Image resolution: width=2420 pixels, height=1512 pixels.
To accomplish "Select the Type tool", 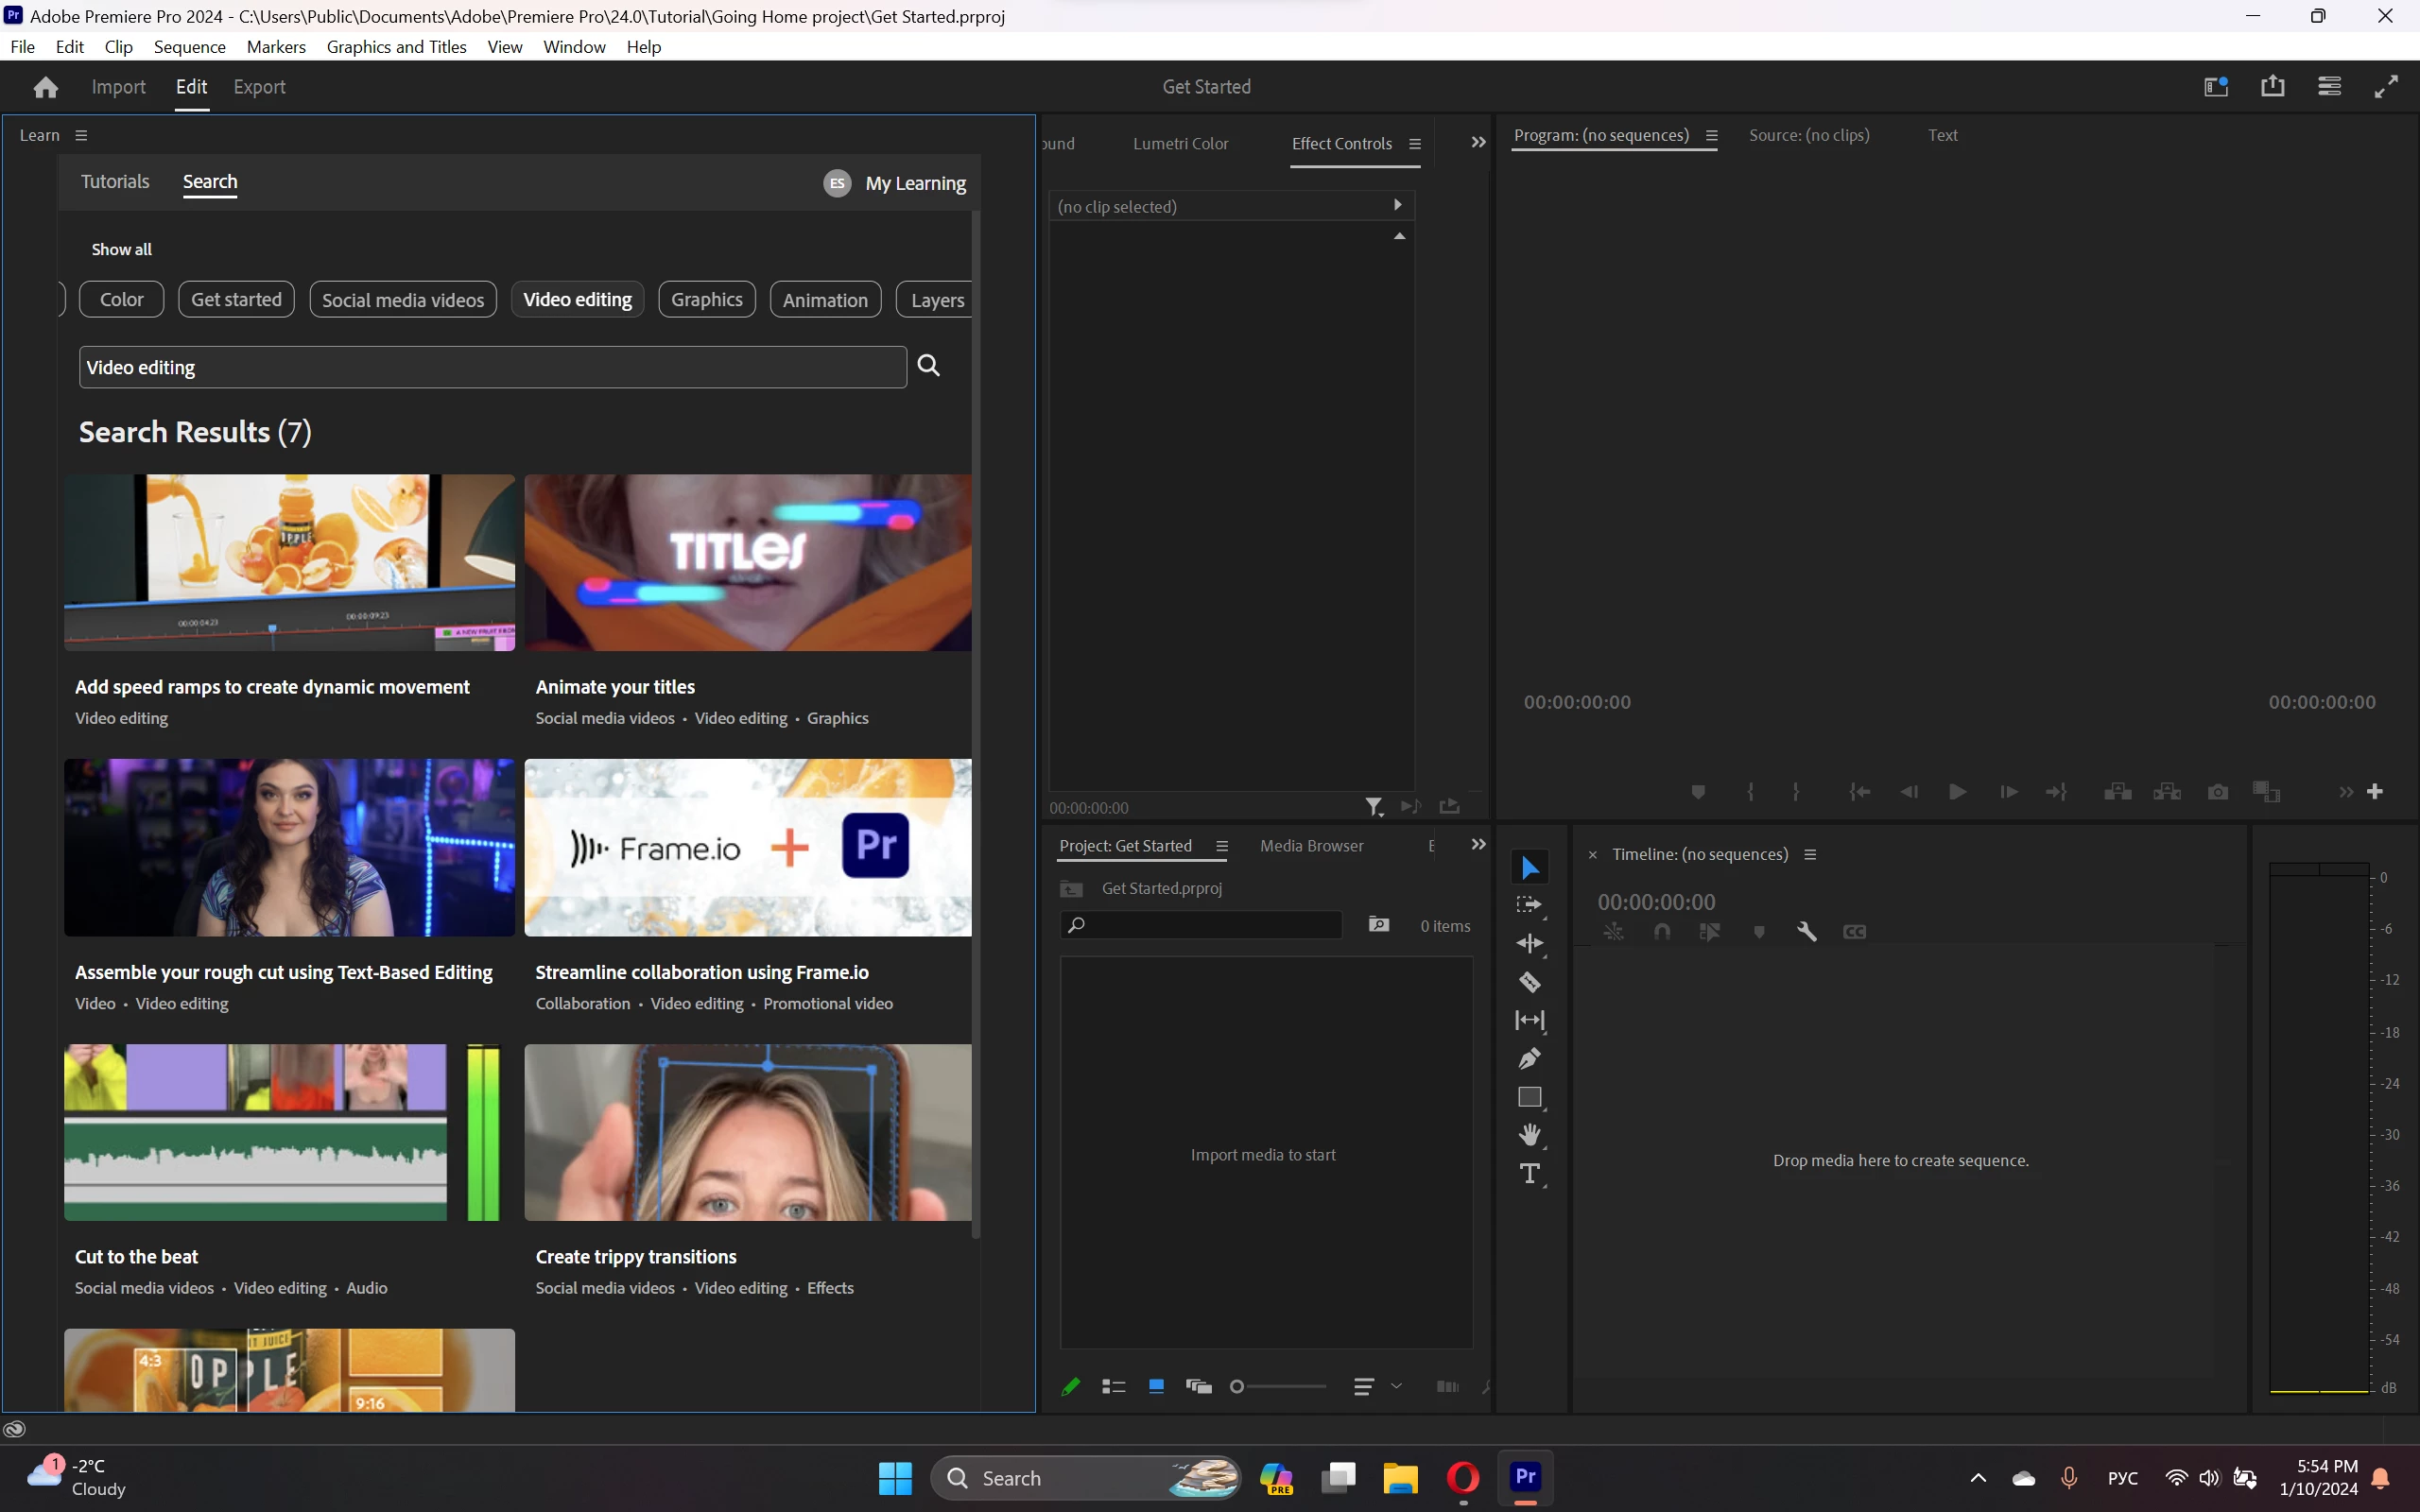I will coord(1529,1174).
